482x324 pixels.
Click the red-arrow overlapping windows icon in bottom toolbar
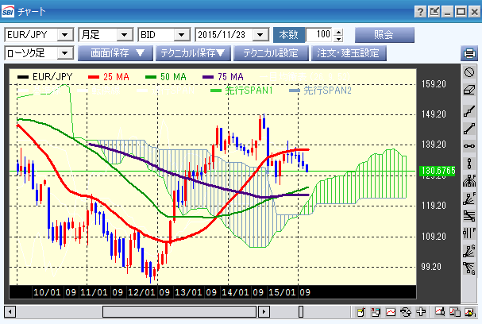(x=376, y=312)
